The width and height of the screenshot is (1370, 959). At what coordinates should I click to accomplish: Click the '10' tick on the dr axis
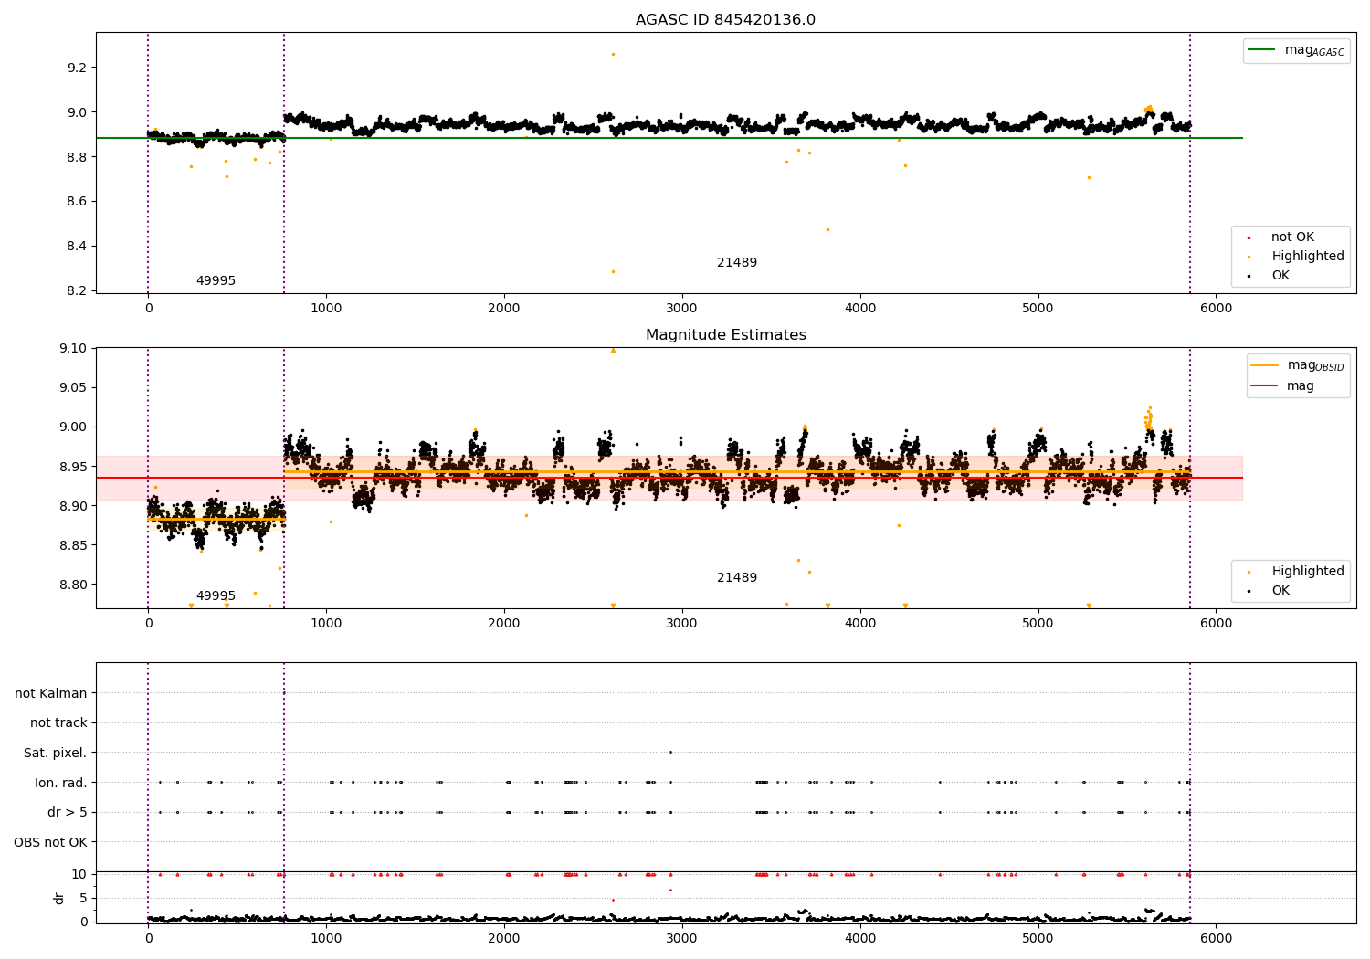click(x=79, y=875)
